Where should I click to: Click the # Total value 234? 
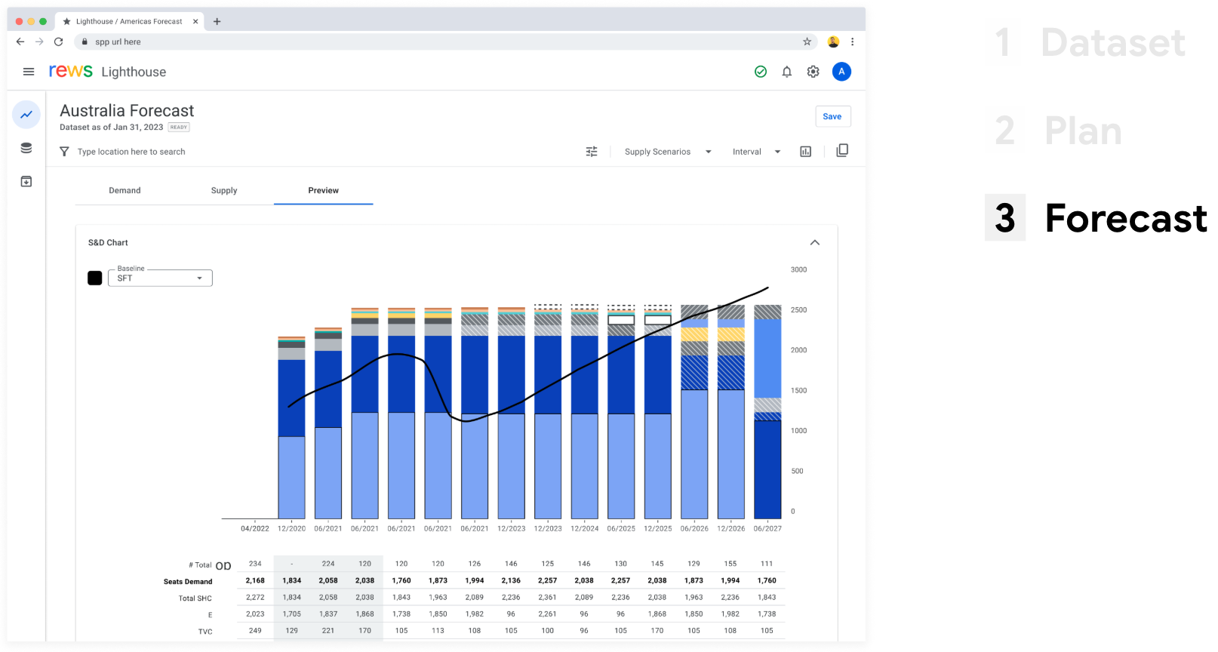pyautogui.click(x=255, y=564)
